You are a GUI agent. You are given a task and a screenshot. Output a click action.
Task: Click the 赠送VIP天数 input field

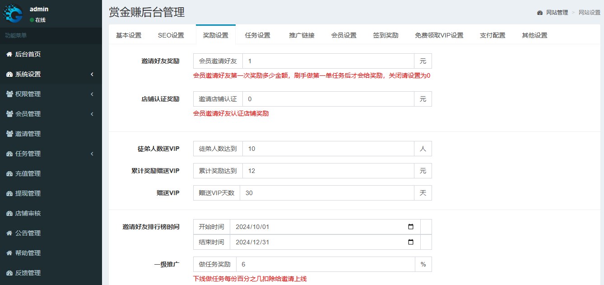pyautogui.click(x=325, y=192)
